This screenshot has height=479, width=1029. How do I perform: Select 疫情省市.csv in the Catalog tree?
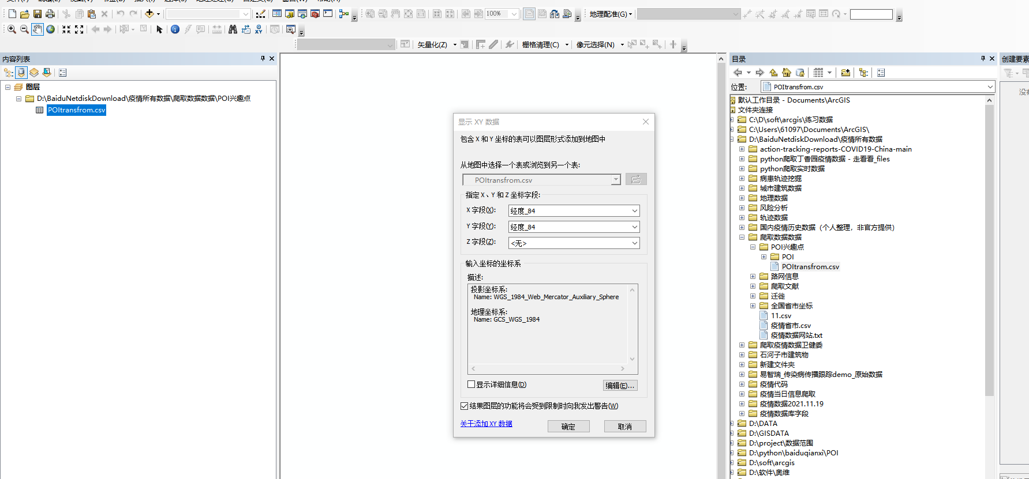791,325
